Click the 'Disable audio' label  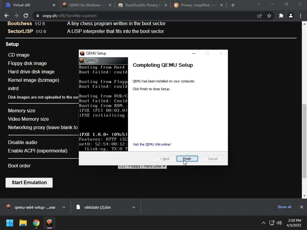(22, 142)
